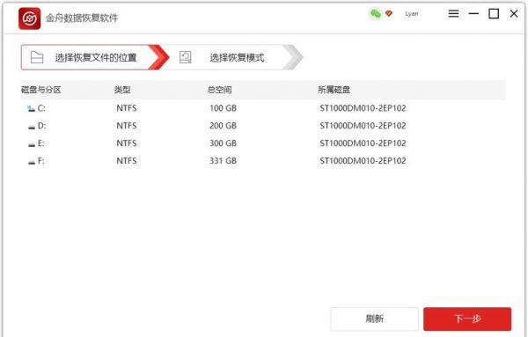This screenshot has width=528, height=337.
Task: Select the C: partition row
Action: (263, 108)
